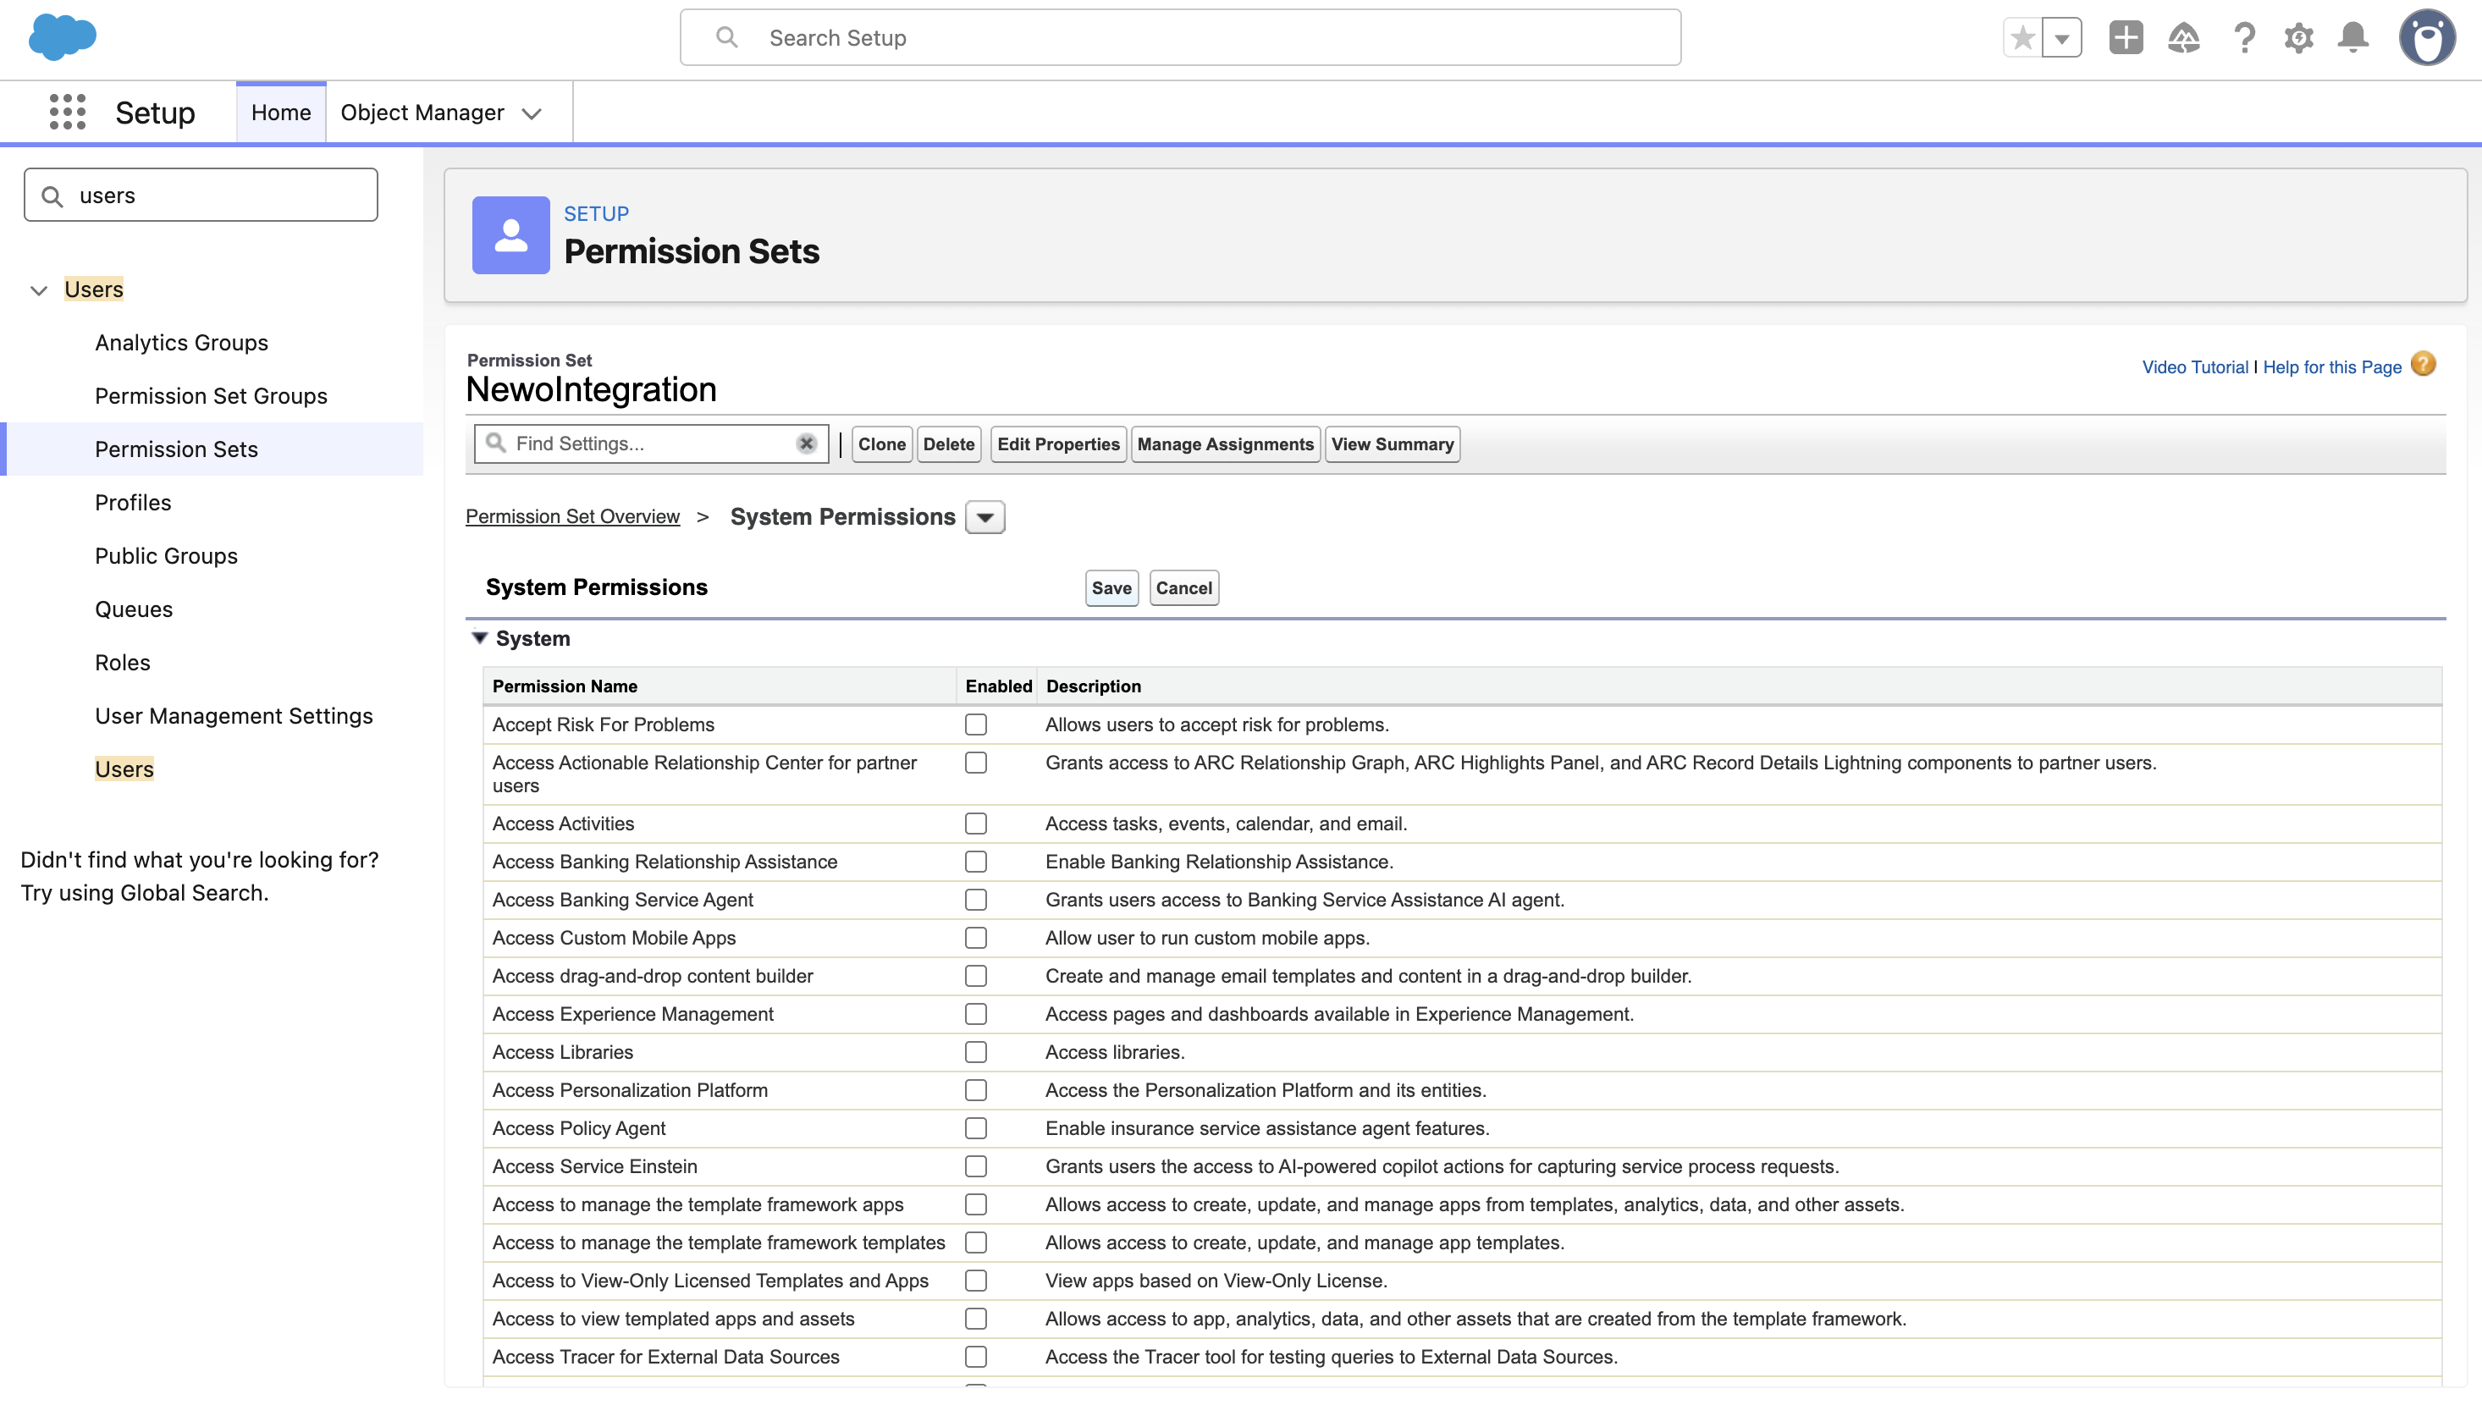Open Roles in sidebar

coord(123,663)
